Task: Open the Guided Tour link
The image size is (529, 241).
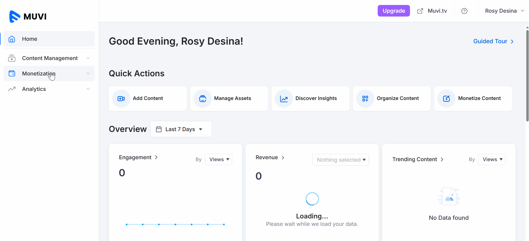Action: (493, 41)
